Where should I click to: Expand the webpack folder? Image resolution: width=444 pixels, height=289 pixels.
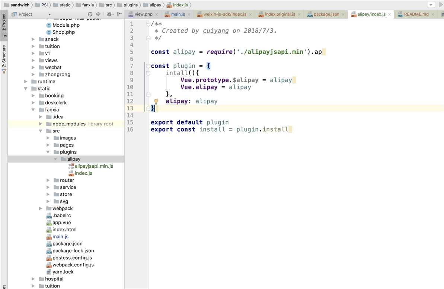pos(41,208)
